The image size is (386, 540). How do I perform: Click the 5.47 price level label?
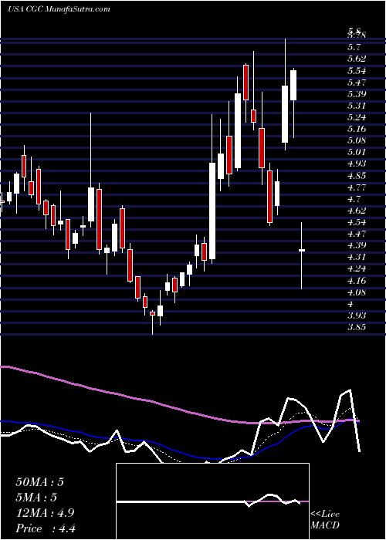[x=357, y=83]
